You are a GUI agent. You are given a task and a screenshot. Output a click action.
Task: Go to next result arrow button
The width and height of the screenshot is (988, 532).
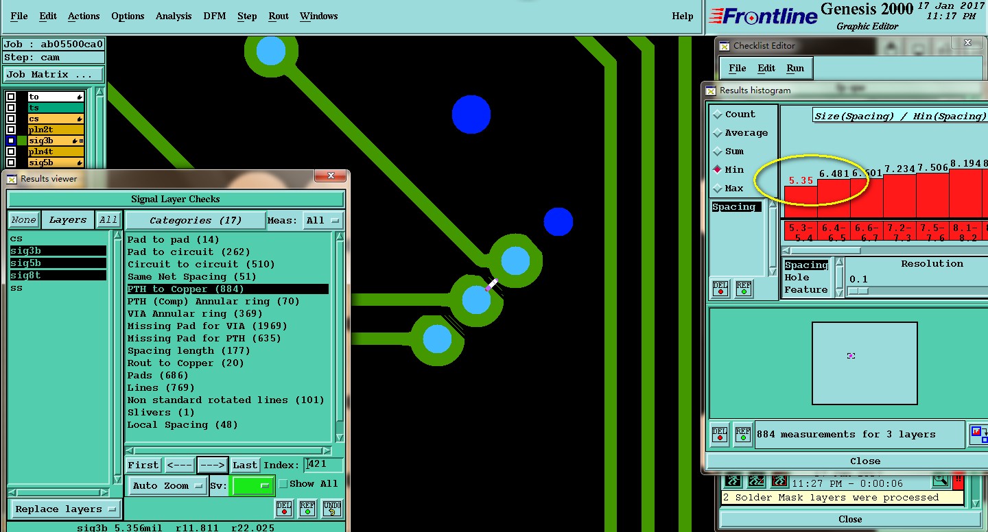click(213, 465)
